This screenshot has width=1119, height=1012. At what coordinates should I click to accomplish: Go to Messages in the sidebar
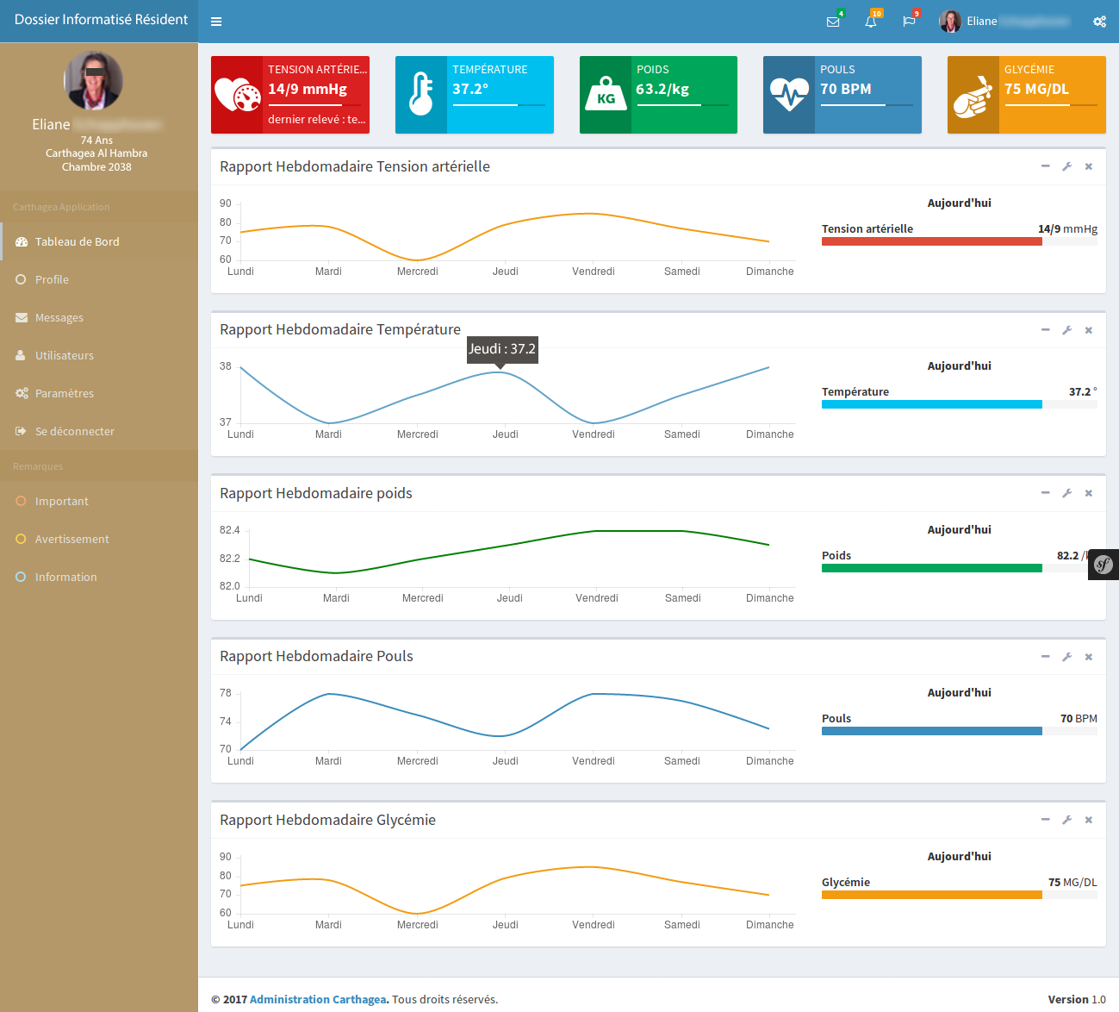tap(99, 317)
